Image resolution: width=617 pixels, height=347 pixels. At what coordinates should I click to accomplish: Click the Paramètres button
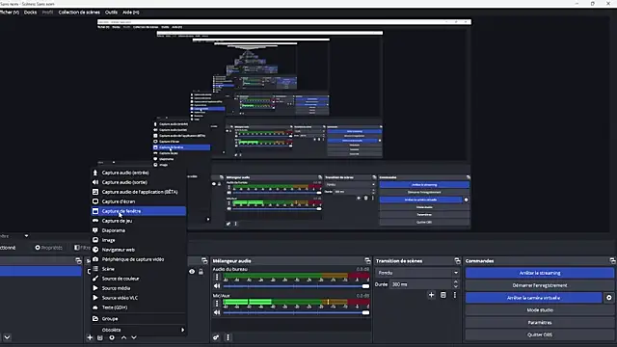(x=540, y=322)
